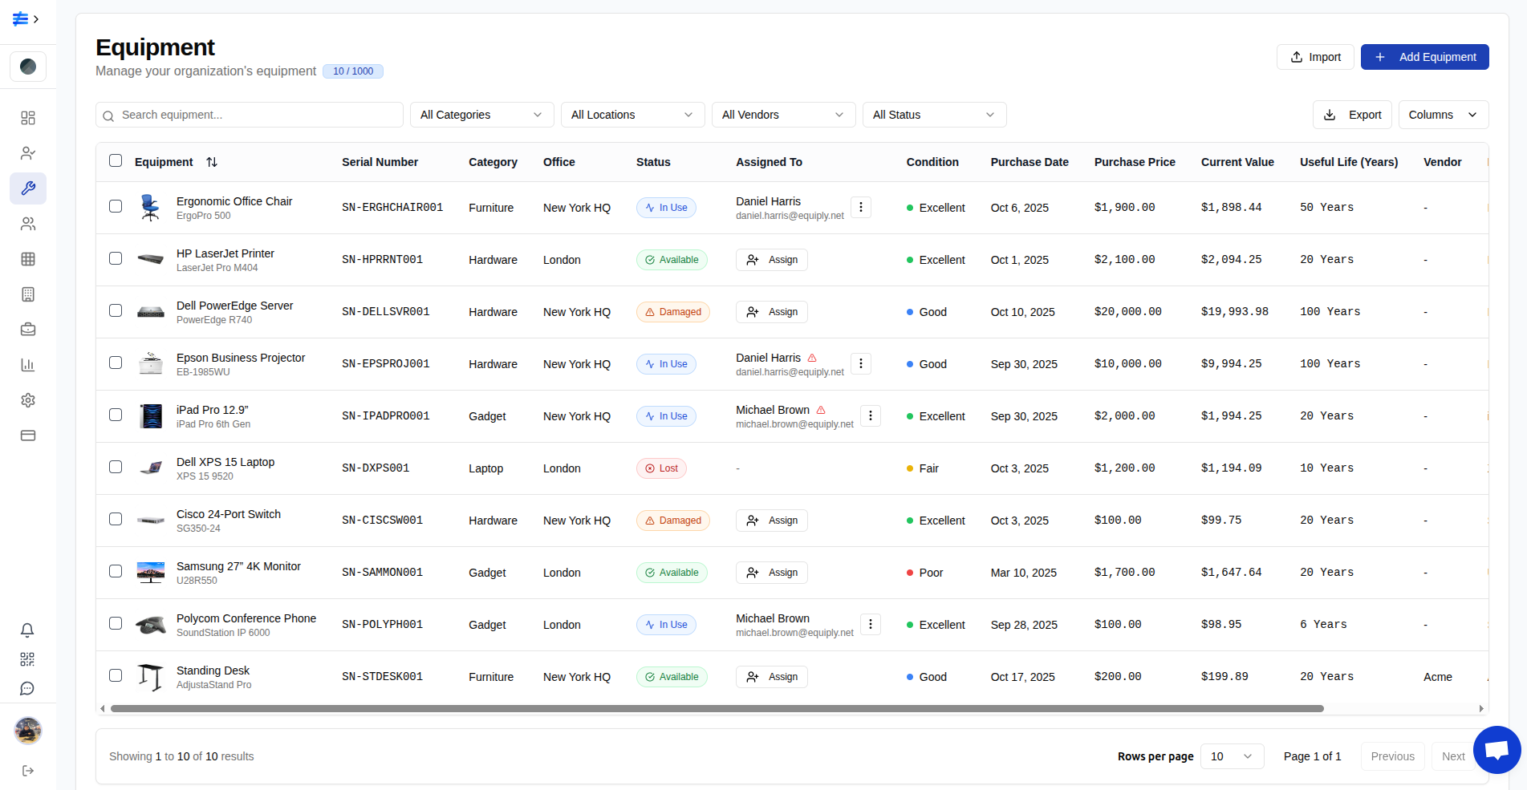Image resolution: width=1527 pixels, height=790 pixels.
Task: Tick the Dell XPS 15 Laptop checkbox
Action: (116, 467)
